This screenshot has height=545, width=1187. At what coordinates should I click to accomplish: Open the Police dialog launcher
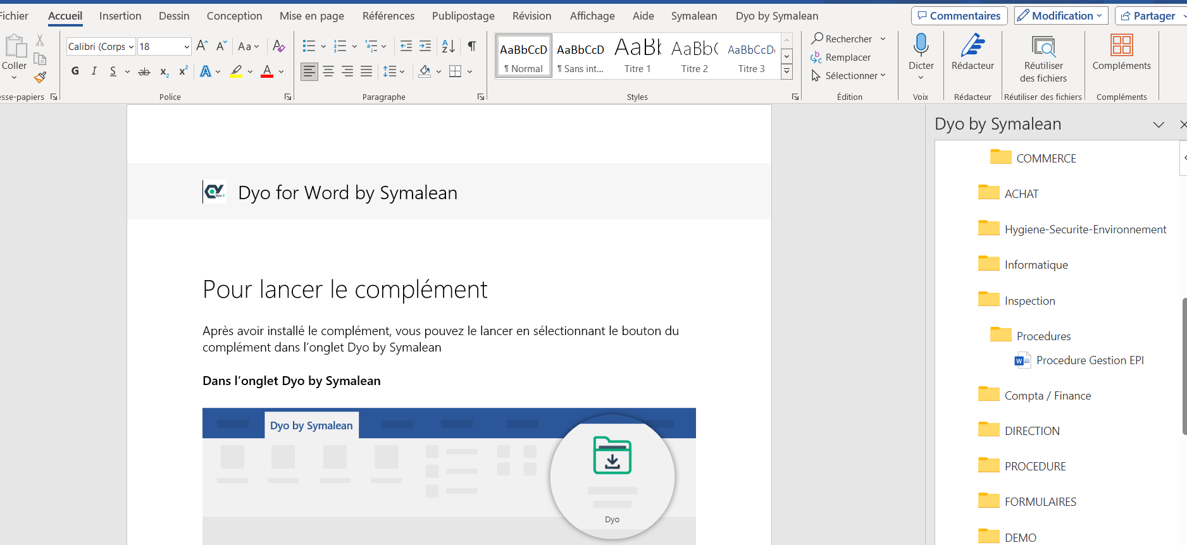pyautogui.click(x=288, y=97)
